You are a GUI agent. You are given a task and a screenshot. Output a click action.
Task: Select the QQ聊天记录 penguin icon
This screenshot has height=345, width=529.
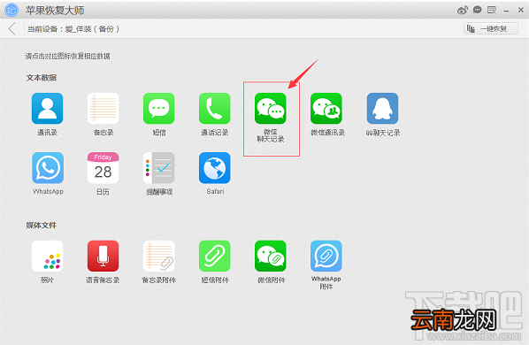click(x=382, y=109)
